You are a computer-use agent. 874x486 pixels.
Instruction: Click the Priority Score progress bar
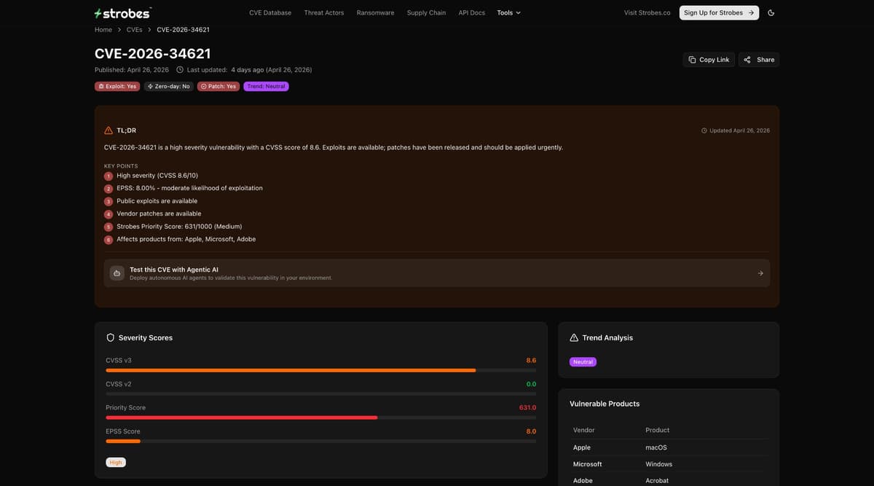pos(320,418)
